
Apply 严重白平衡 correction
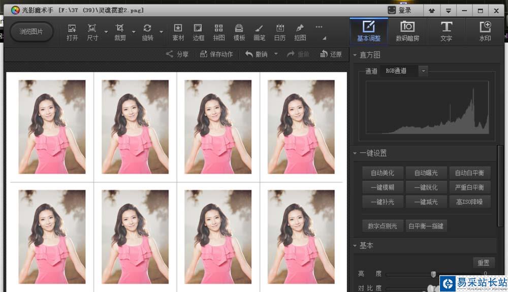click(x=469, y=187)
